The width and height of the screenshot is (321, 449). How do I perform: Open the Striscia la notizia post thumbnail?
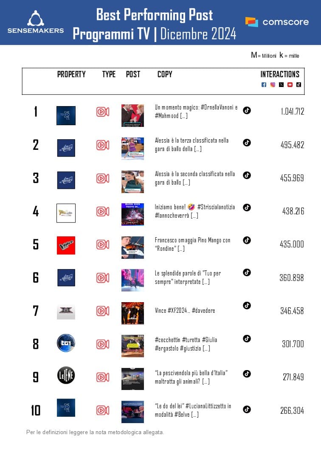(x=132, y=214)
